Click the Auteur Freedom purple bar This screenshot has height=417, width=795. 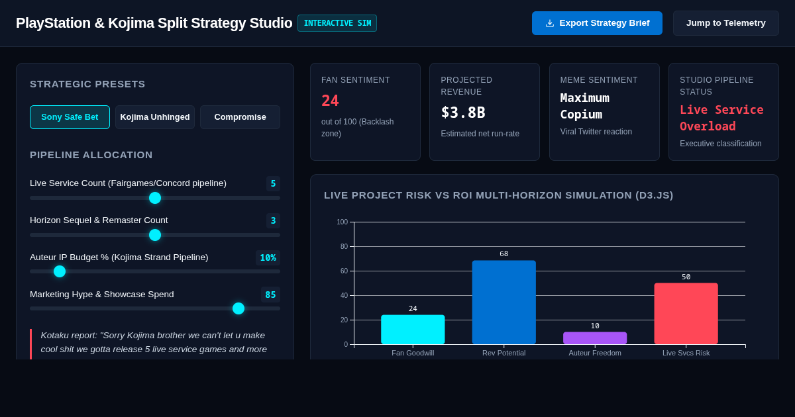click(x=595, y=338)
